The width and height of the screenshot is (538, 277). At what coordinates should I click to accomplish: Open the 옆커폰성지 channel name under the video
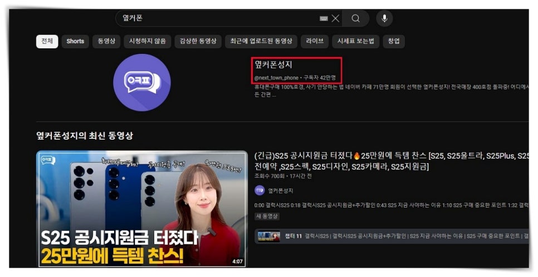pos(281,191)
